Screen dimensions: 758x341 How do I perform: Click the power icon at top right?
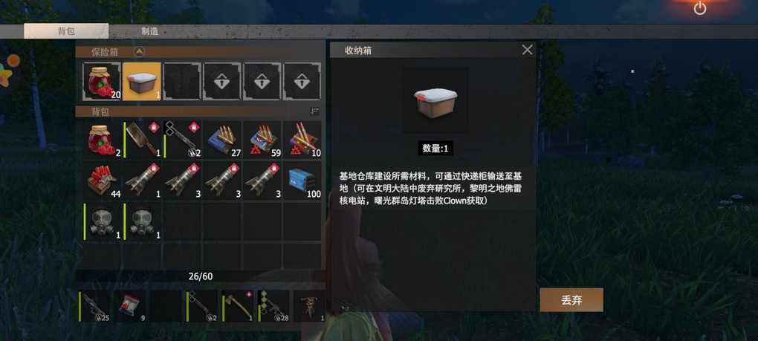point(699,8)
